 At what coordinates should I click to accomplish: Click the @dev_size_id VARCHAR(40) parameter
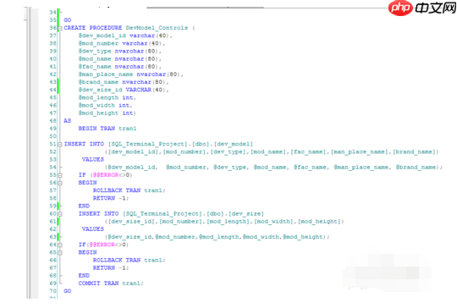click(x=124, y=90)
